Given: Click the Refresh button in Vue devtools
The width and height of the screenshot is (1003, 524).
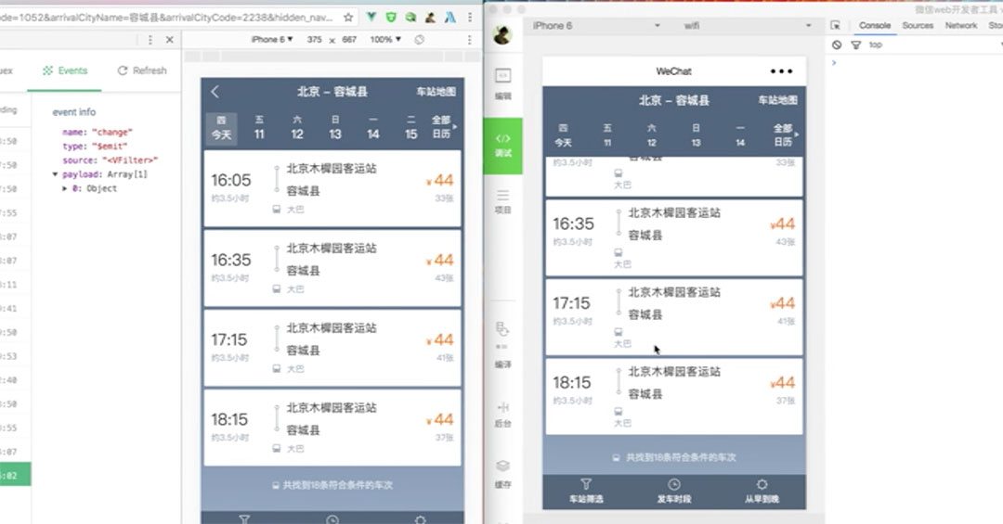Looking at the screenshot, I should pyautogui.click(x=141, y=70).
